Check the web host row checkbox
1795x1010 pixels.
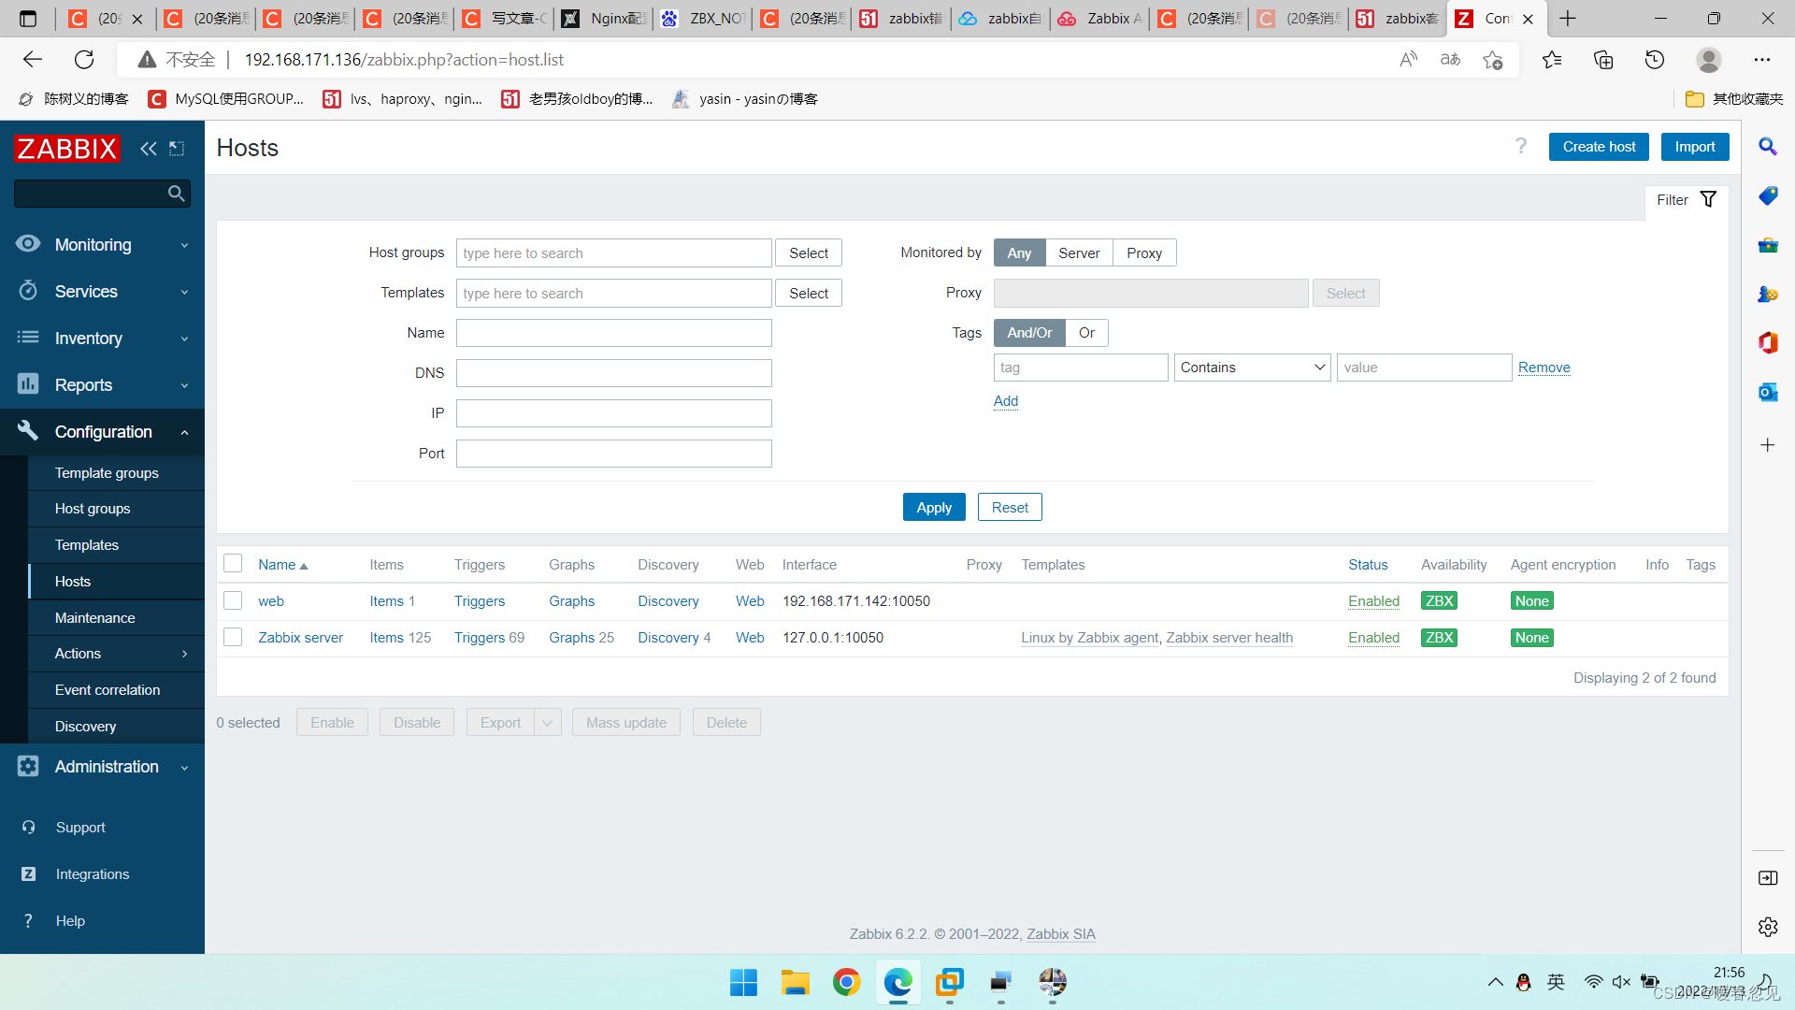click(x=233, y=600)
